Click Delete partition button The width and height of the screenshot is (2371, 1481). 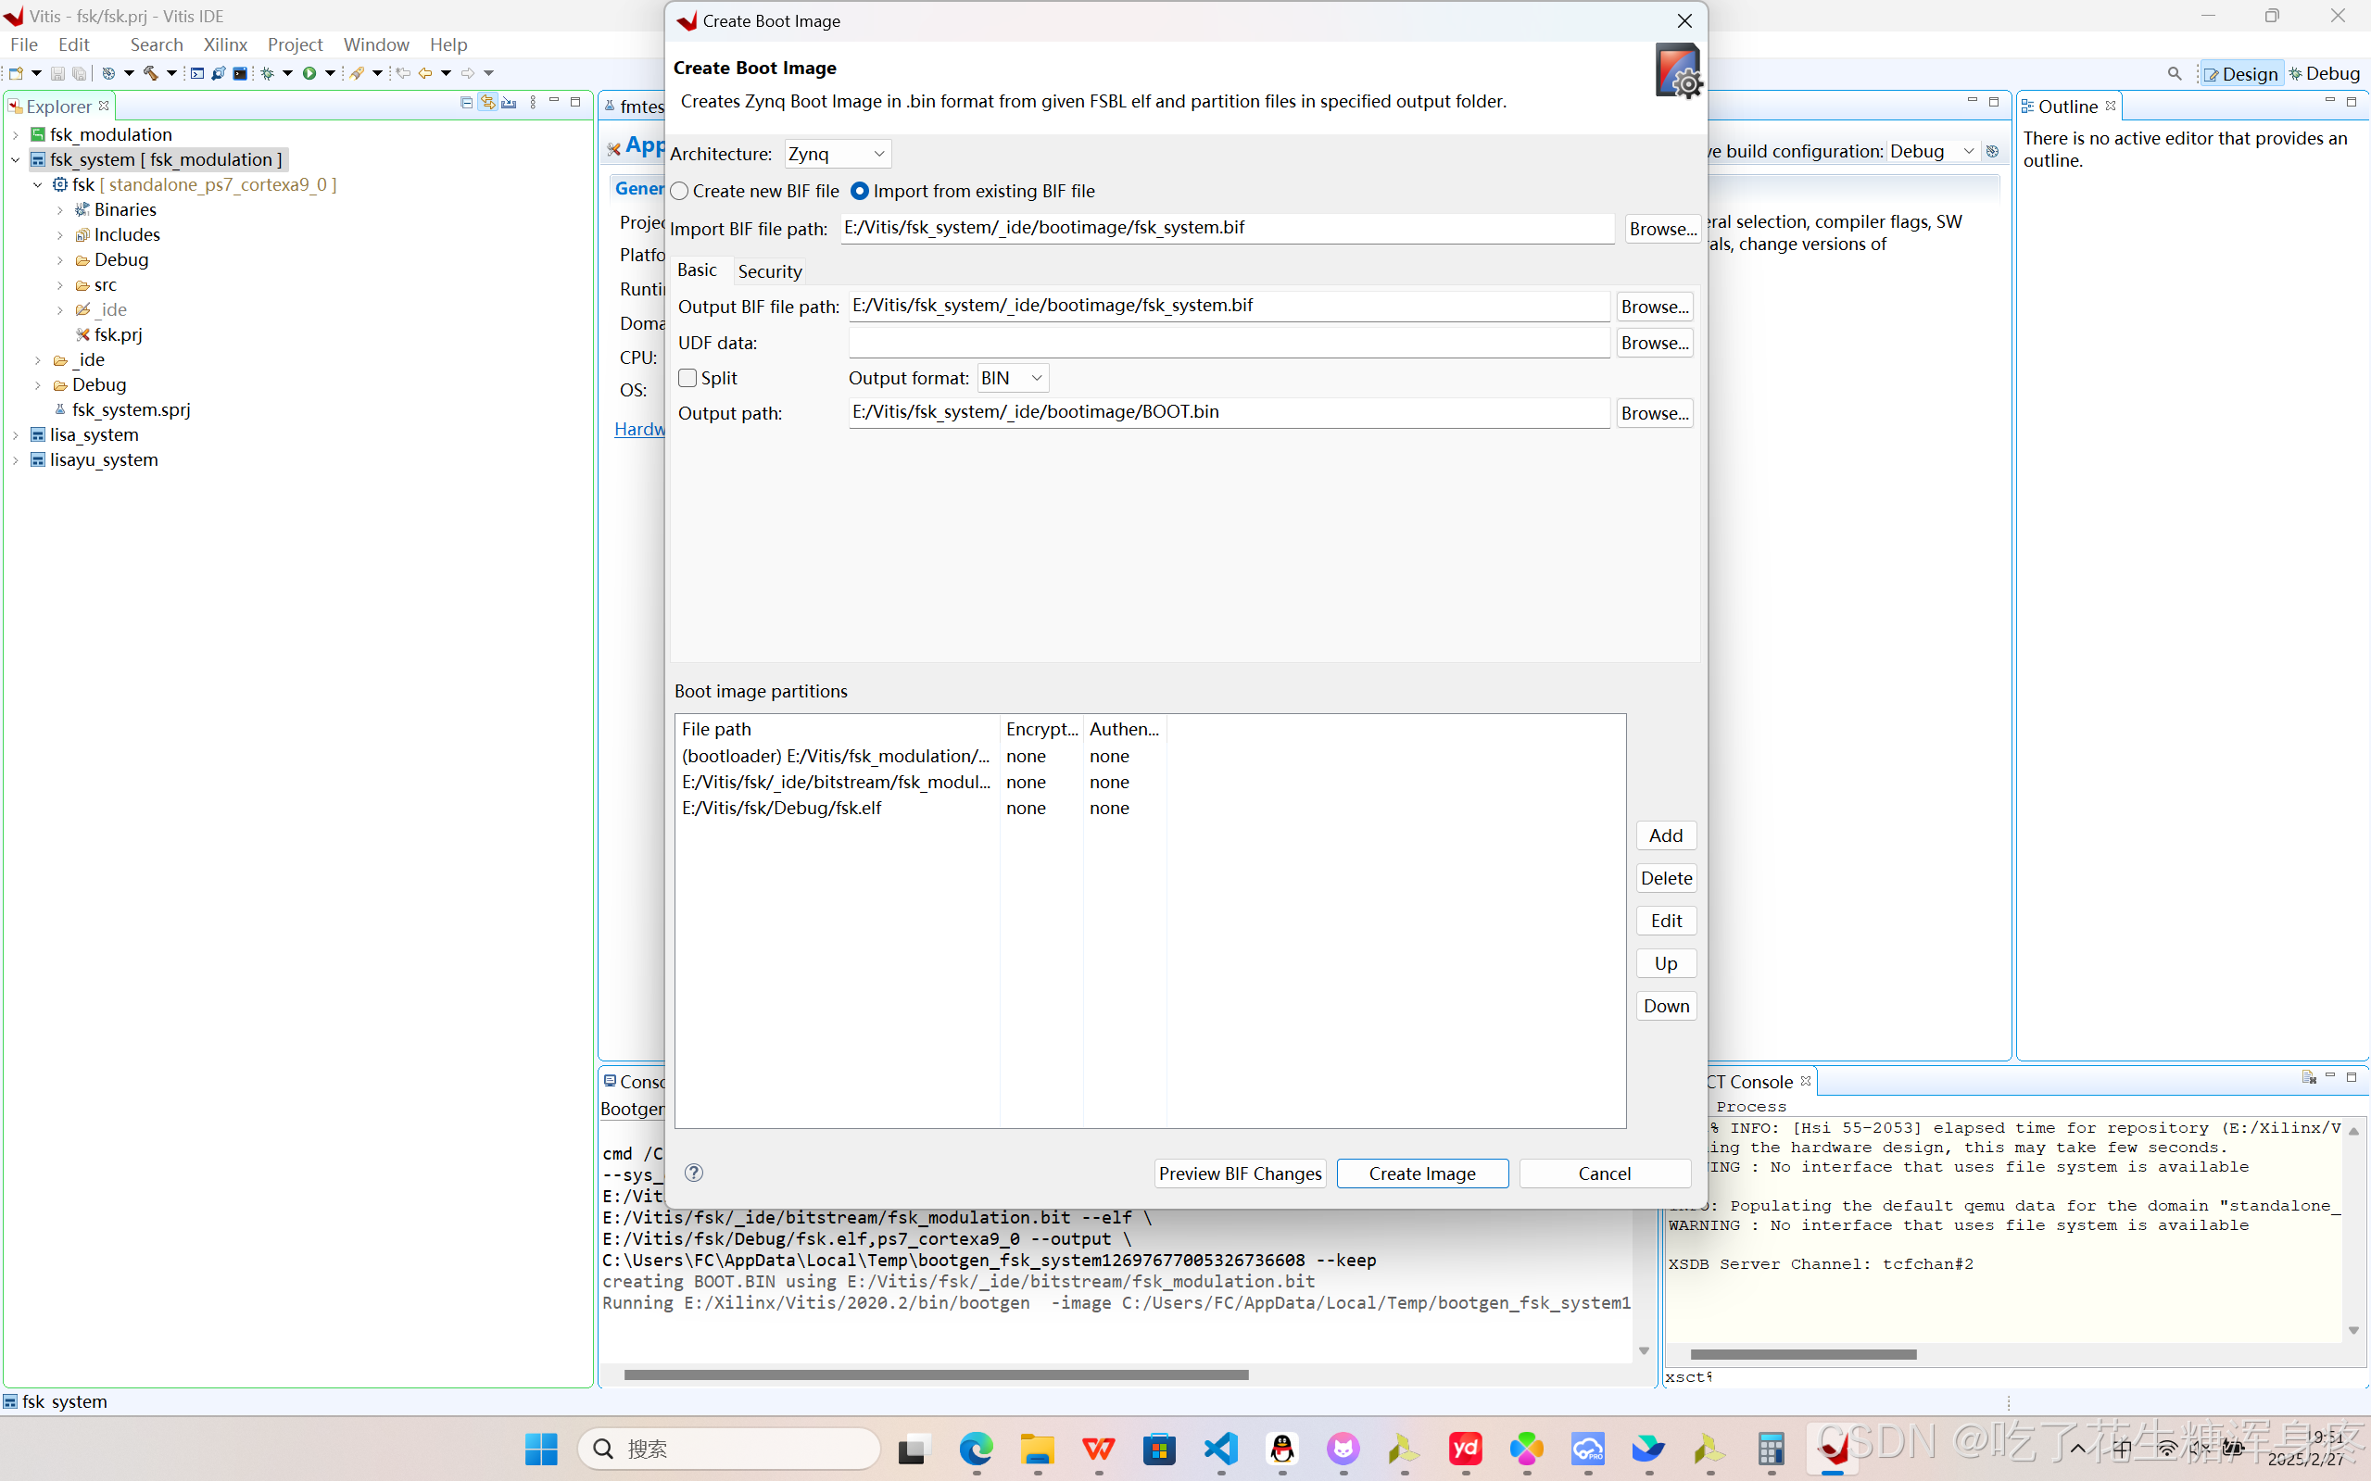coord(1666,879)
